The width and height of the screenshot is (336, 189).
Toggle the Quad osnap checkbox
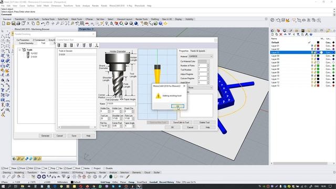[x=65, y=169]
